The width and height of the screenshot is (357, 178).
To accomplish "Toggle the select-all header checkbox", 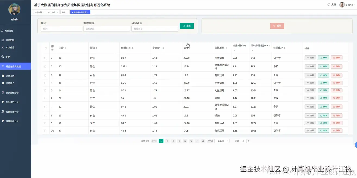I will point(45,48).
